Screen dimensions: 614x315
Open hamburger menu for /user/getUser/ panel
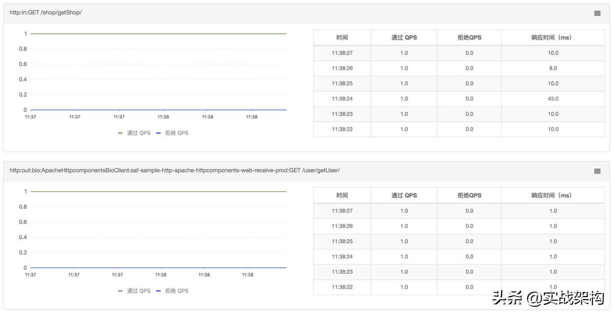point(597,171)
